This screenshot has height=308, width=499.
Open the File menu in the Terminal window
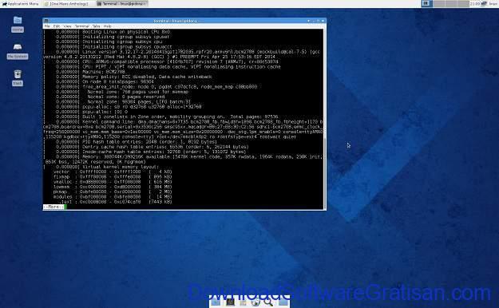pyautogui.click(x=47, y=26)
